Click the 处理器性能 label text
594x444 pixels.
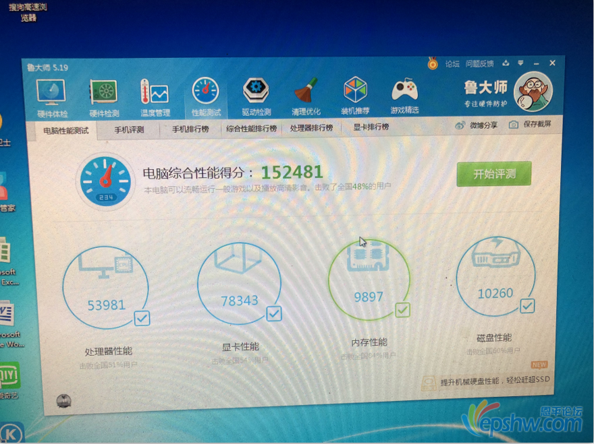pyautogui.click(x=109, y=351)
